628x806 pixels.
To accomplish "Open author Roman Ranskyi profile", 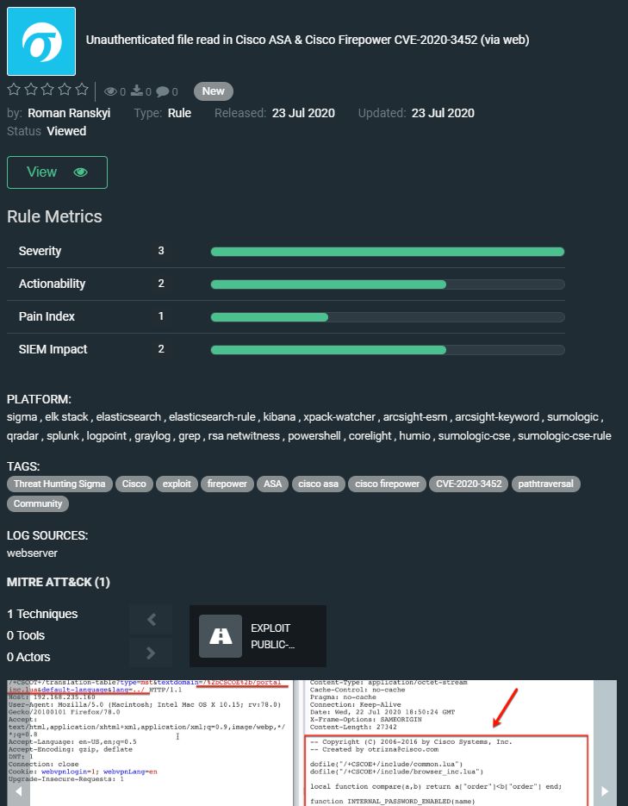I will (x=69, y=113).
